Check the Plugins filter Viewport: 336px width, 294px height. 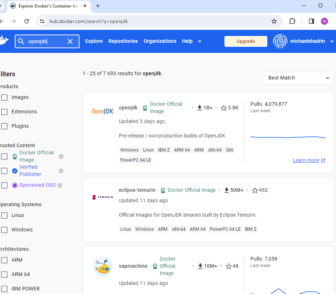click(x=4, y=126)
